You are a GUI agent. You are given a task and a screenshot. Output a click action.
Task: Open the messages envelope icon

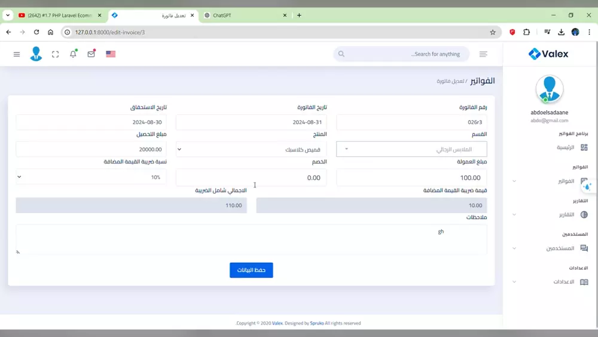[x=91, y=54]
